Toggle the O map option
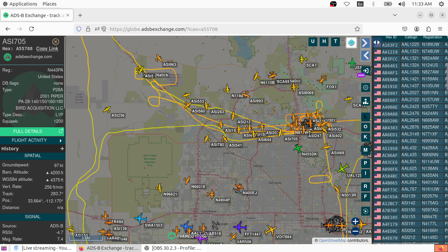The image size is (448, 252). pos(365,127)
